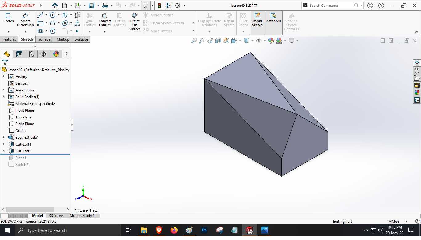Expand the Cut-Loft1 feature
Viewport: 421px width, 240px height.
coord(4,144)
